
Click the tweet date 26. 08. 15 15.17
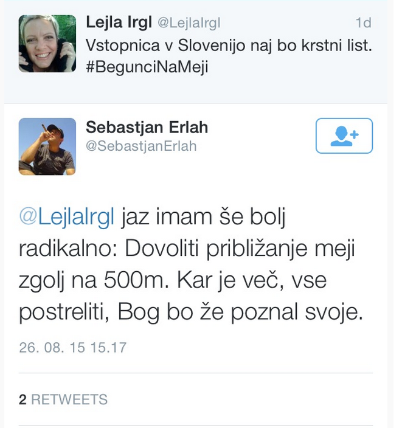(x=72, y=348)
